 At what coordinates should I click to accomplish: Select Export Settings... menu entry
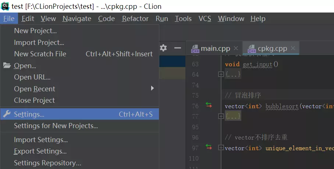79,151
